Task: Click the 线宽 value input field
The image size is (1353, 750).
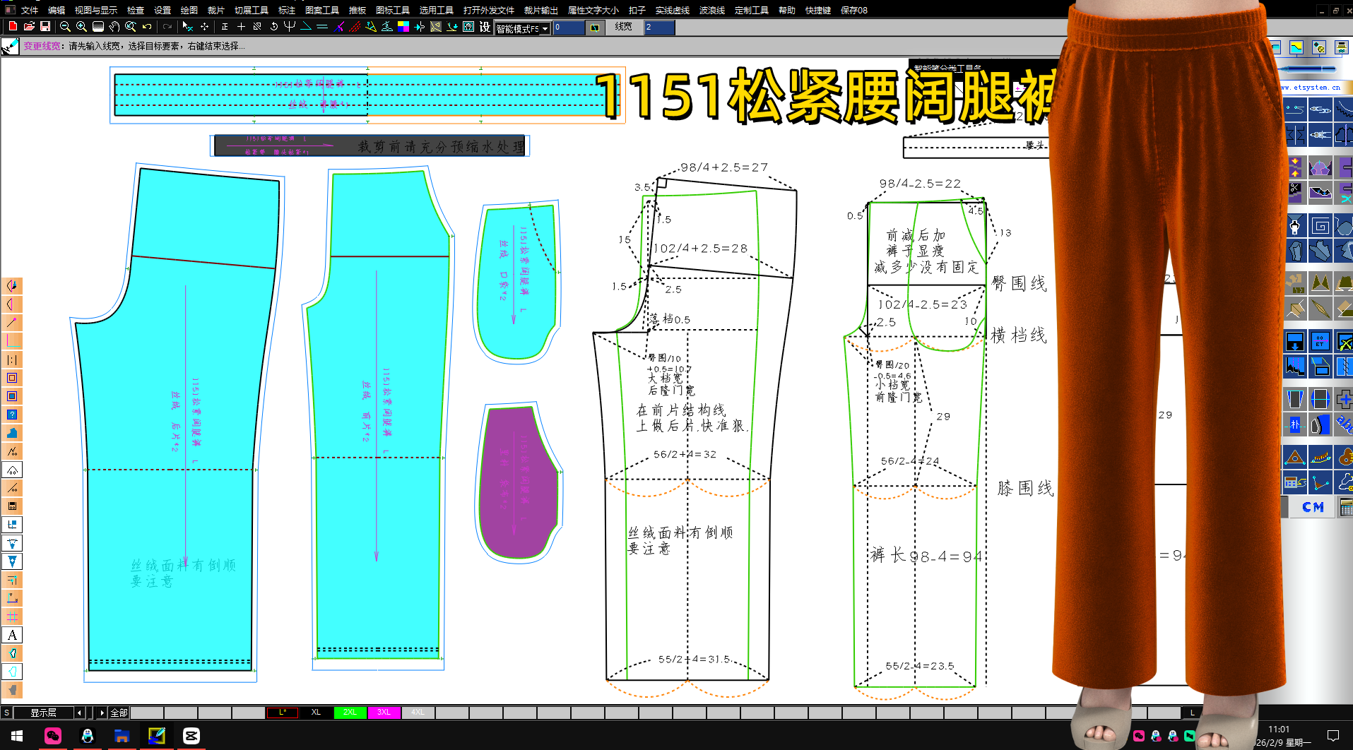Action: [x=658, y=27]
